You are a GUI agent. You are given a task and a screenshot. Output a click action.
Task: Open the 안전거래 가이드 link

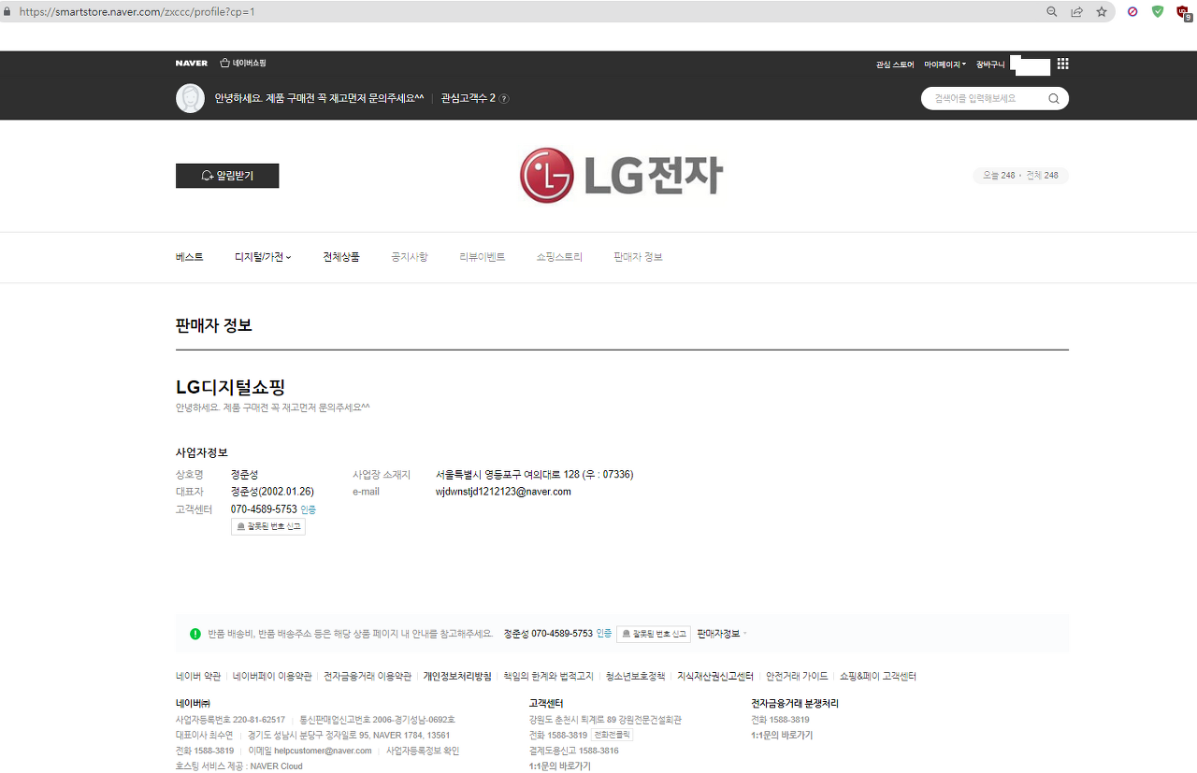click(x=797, y=676)
